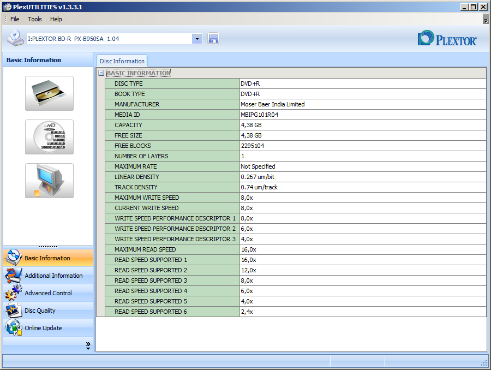Select the FREE BLOCKS value 2295104
491x370 pixels.
[363, 145]
